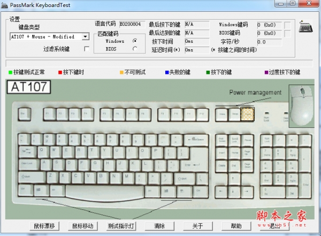Viewport: 321px width, 236px height.
Task: Click the W key on keyboard image
Action: (x=56, y=153)
